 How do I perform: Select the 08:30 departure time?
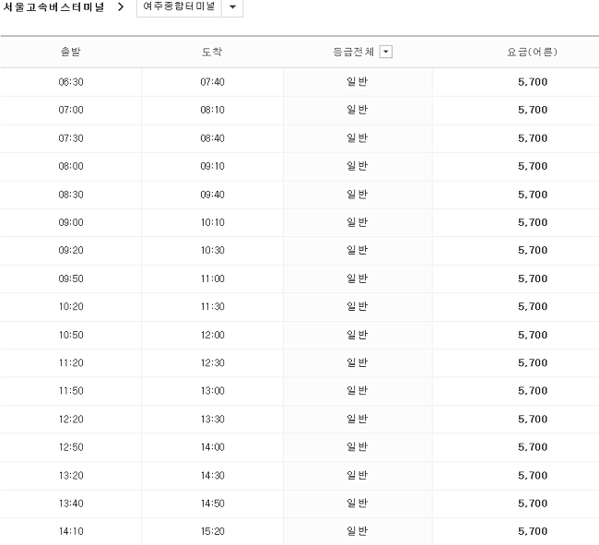[x=71, y=195]
